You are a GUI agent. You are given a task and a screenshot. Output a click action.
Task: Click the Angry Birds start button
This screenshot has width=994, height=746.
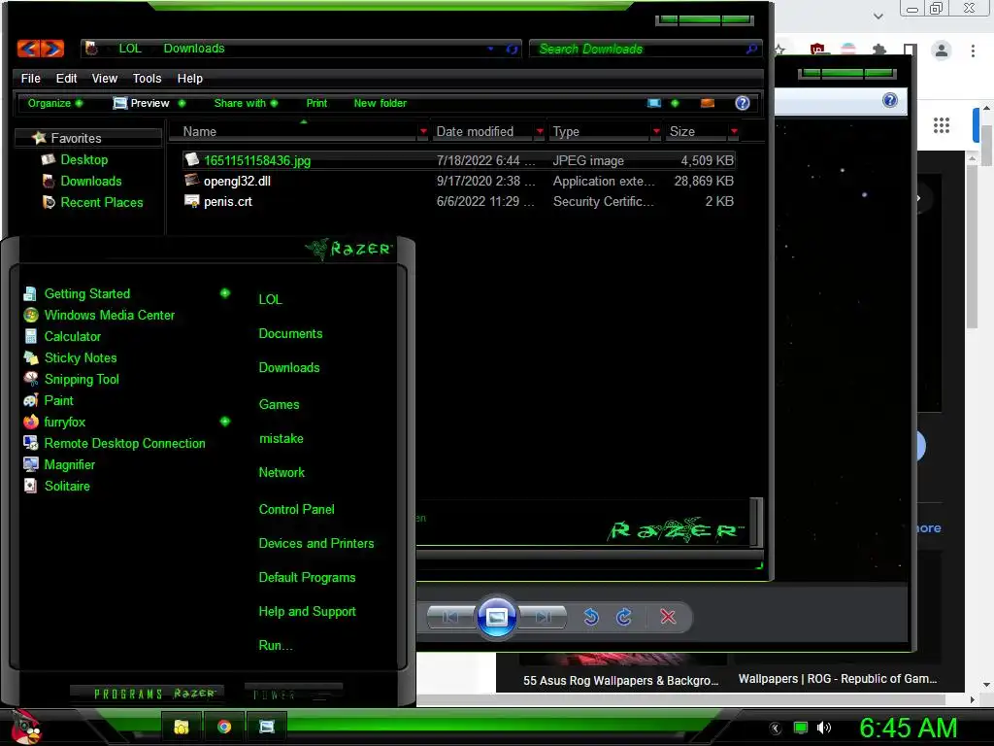[25, 727]
